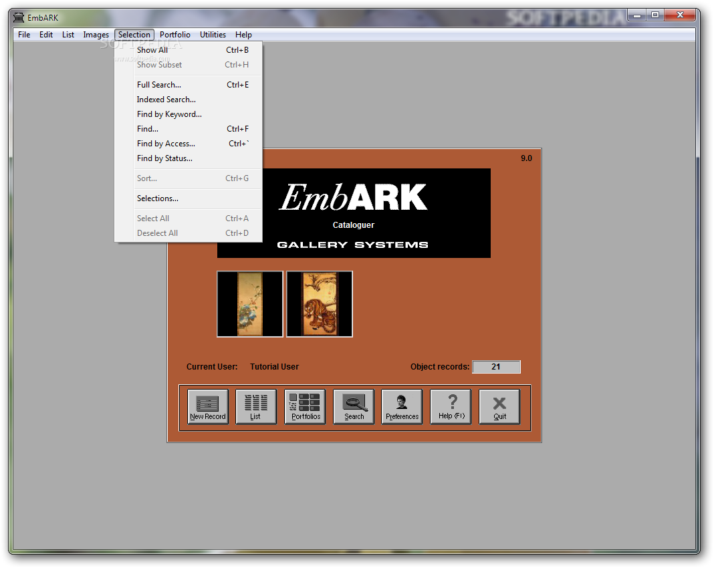The height and width of the screenshot is (568, 714).
Task: Click the Search magnifier button
Action: pos(354,406)
